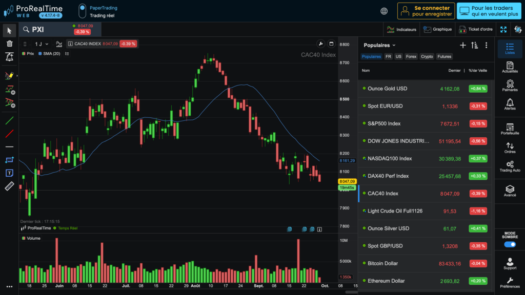Click Pour les traders qui en veulent plus

coord(489,11)
